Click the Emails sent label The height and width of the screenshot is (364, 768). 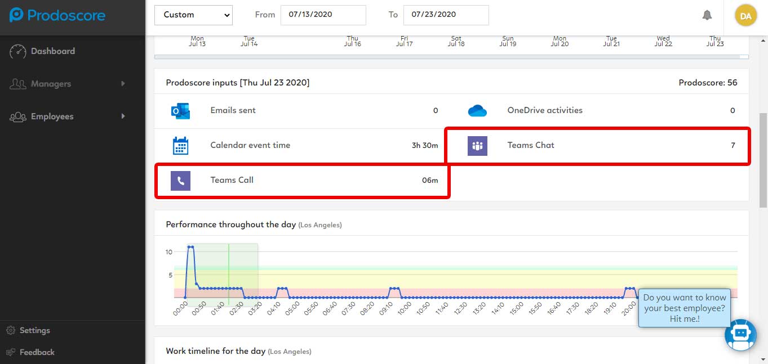coord(233,110)
